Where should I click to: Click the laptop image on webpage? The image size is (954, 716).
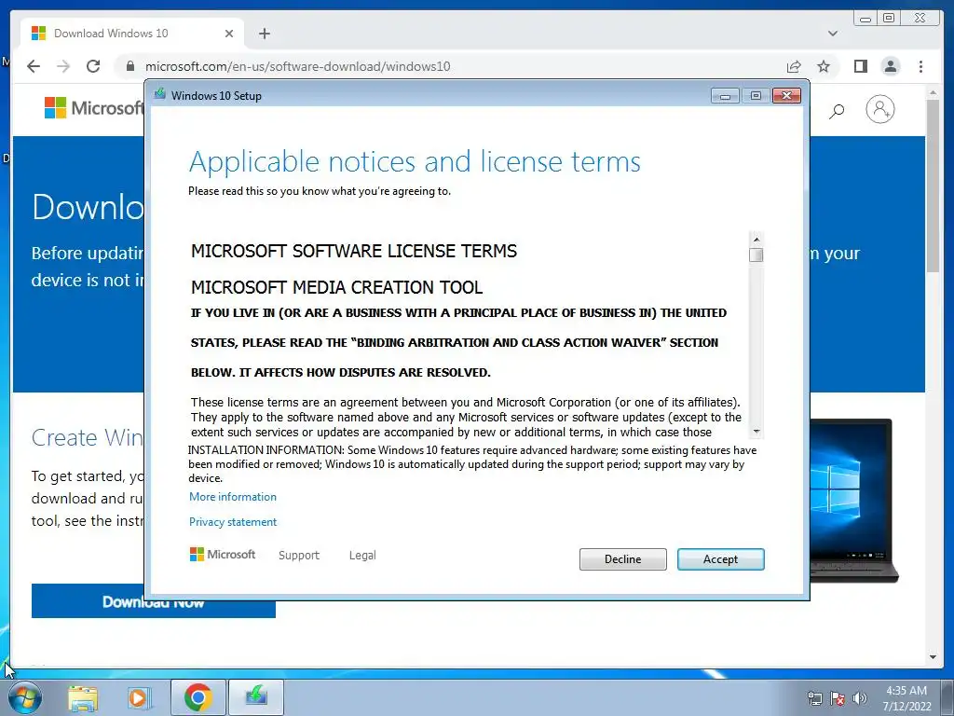pos(855,500)
